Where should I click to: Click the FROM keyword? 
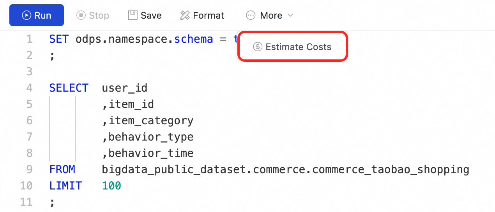pyautogui.click(x=62, y=170)
